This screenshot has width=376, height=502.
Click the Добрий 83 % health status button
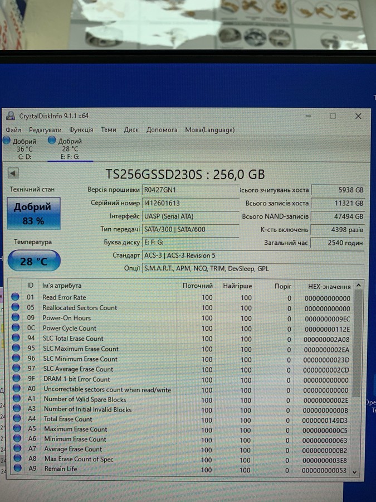(x=33, y=213)
